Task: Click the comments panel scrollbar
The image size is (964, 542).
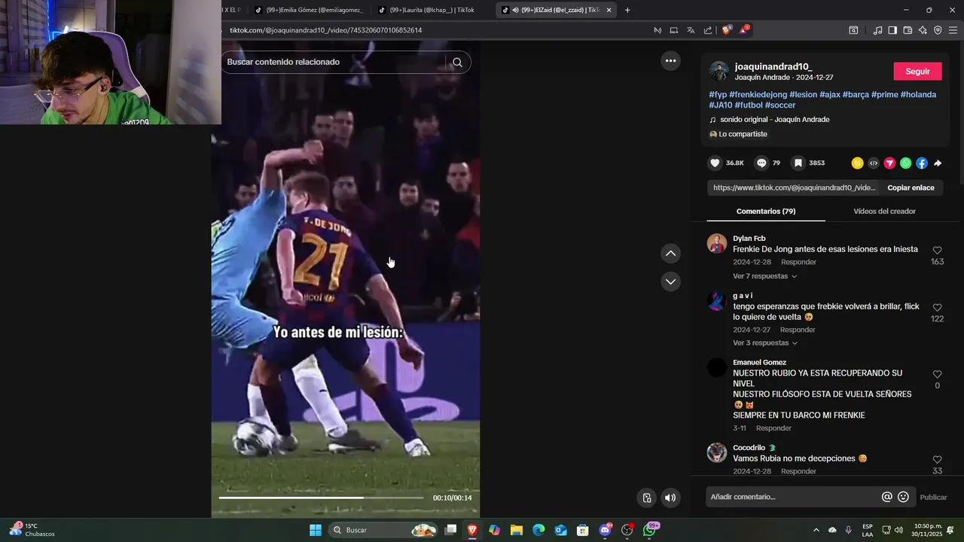Action: tap(960, 113)
